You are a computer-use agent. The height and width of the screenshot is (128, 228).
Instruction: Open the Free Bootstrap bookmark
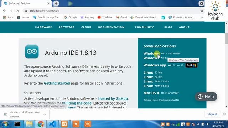click(x=47, y=17)
